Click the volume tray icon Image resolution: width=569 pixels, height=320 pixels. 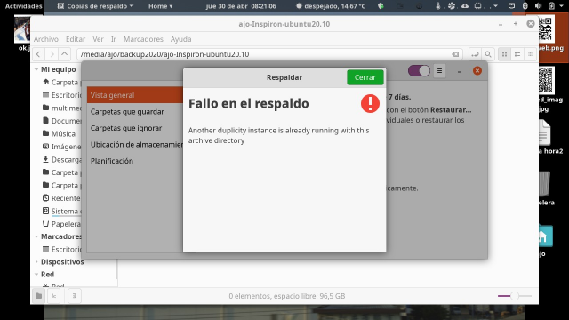538,6
